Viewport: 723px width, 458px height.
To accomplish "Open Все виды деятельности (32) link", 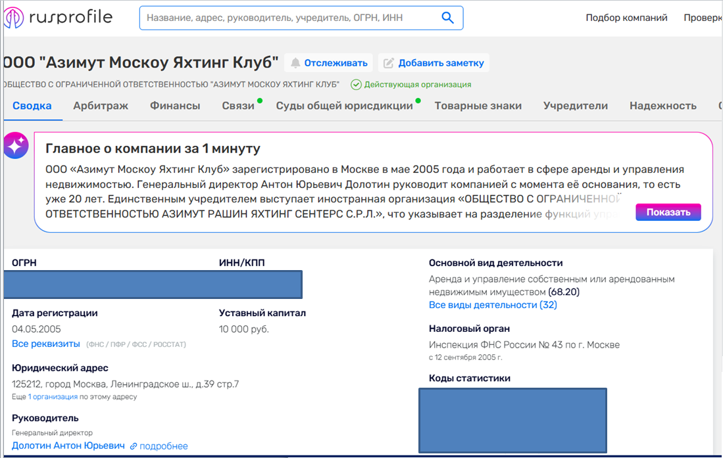I will point(493,305).
